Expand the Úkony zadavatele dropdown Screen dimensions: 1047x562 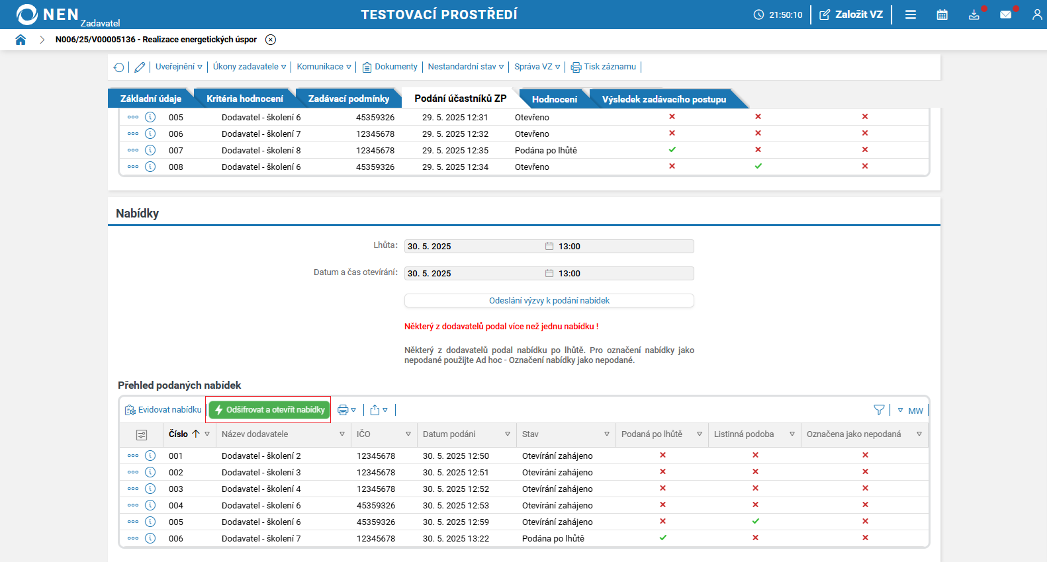[250, 67]
